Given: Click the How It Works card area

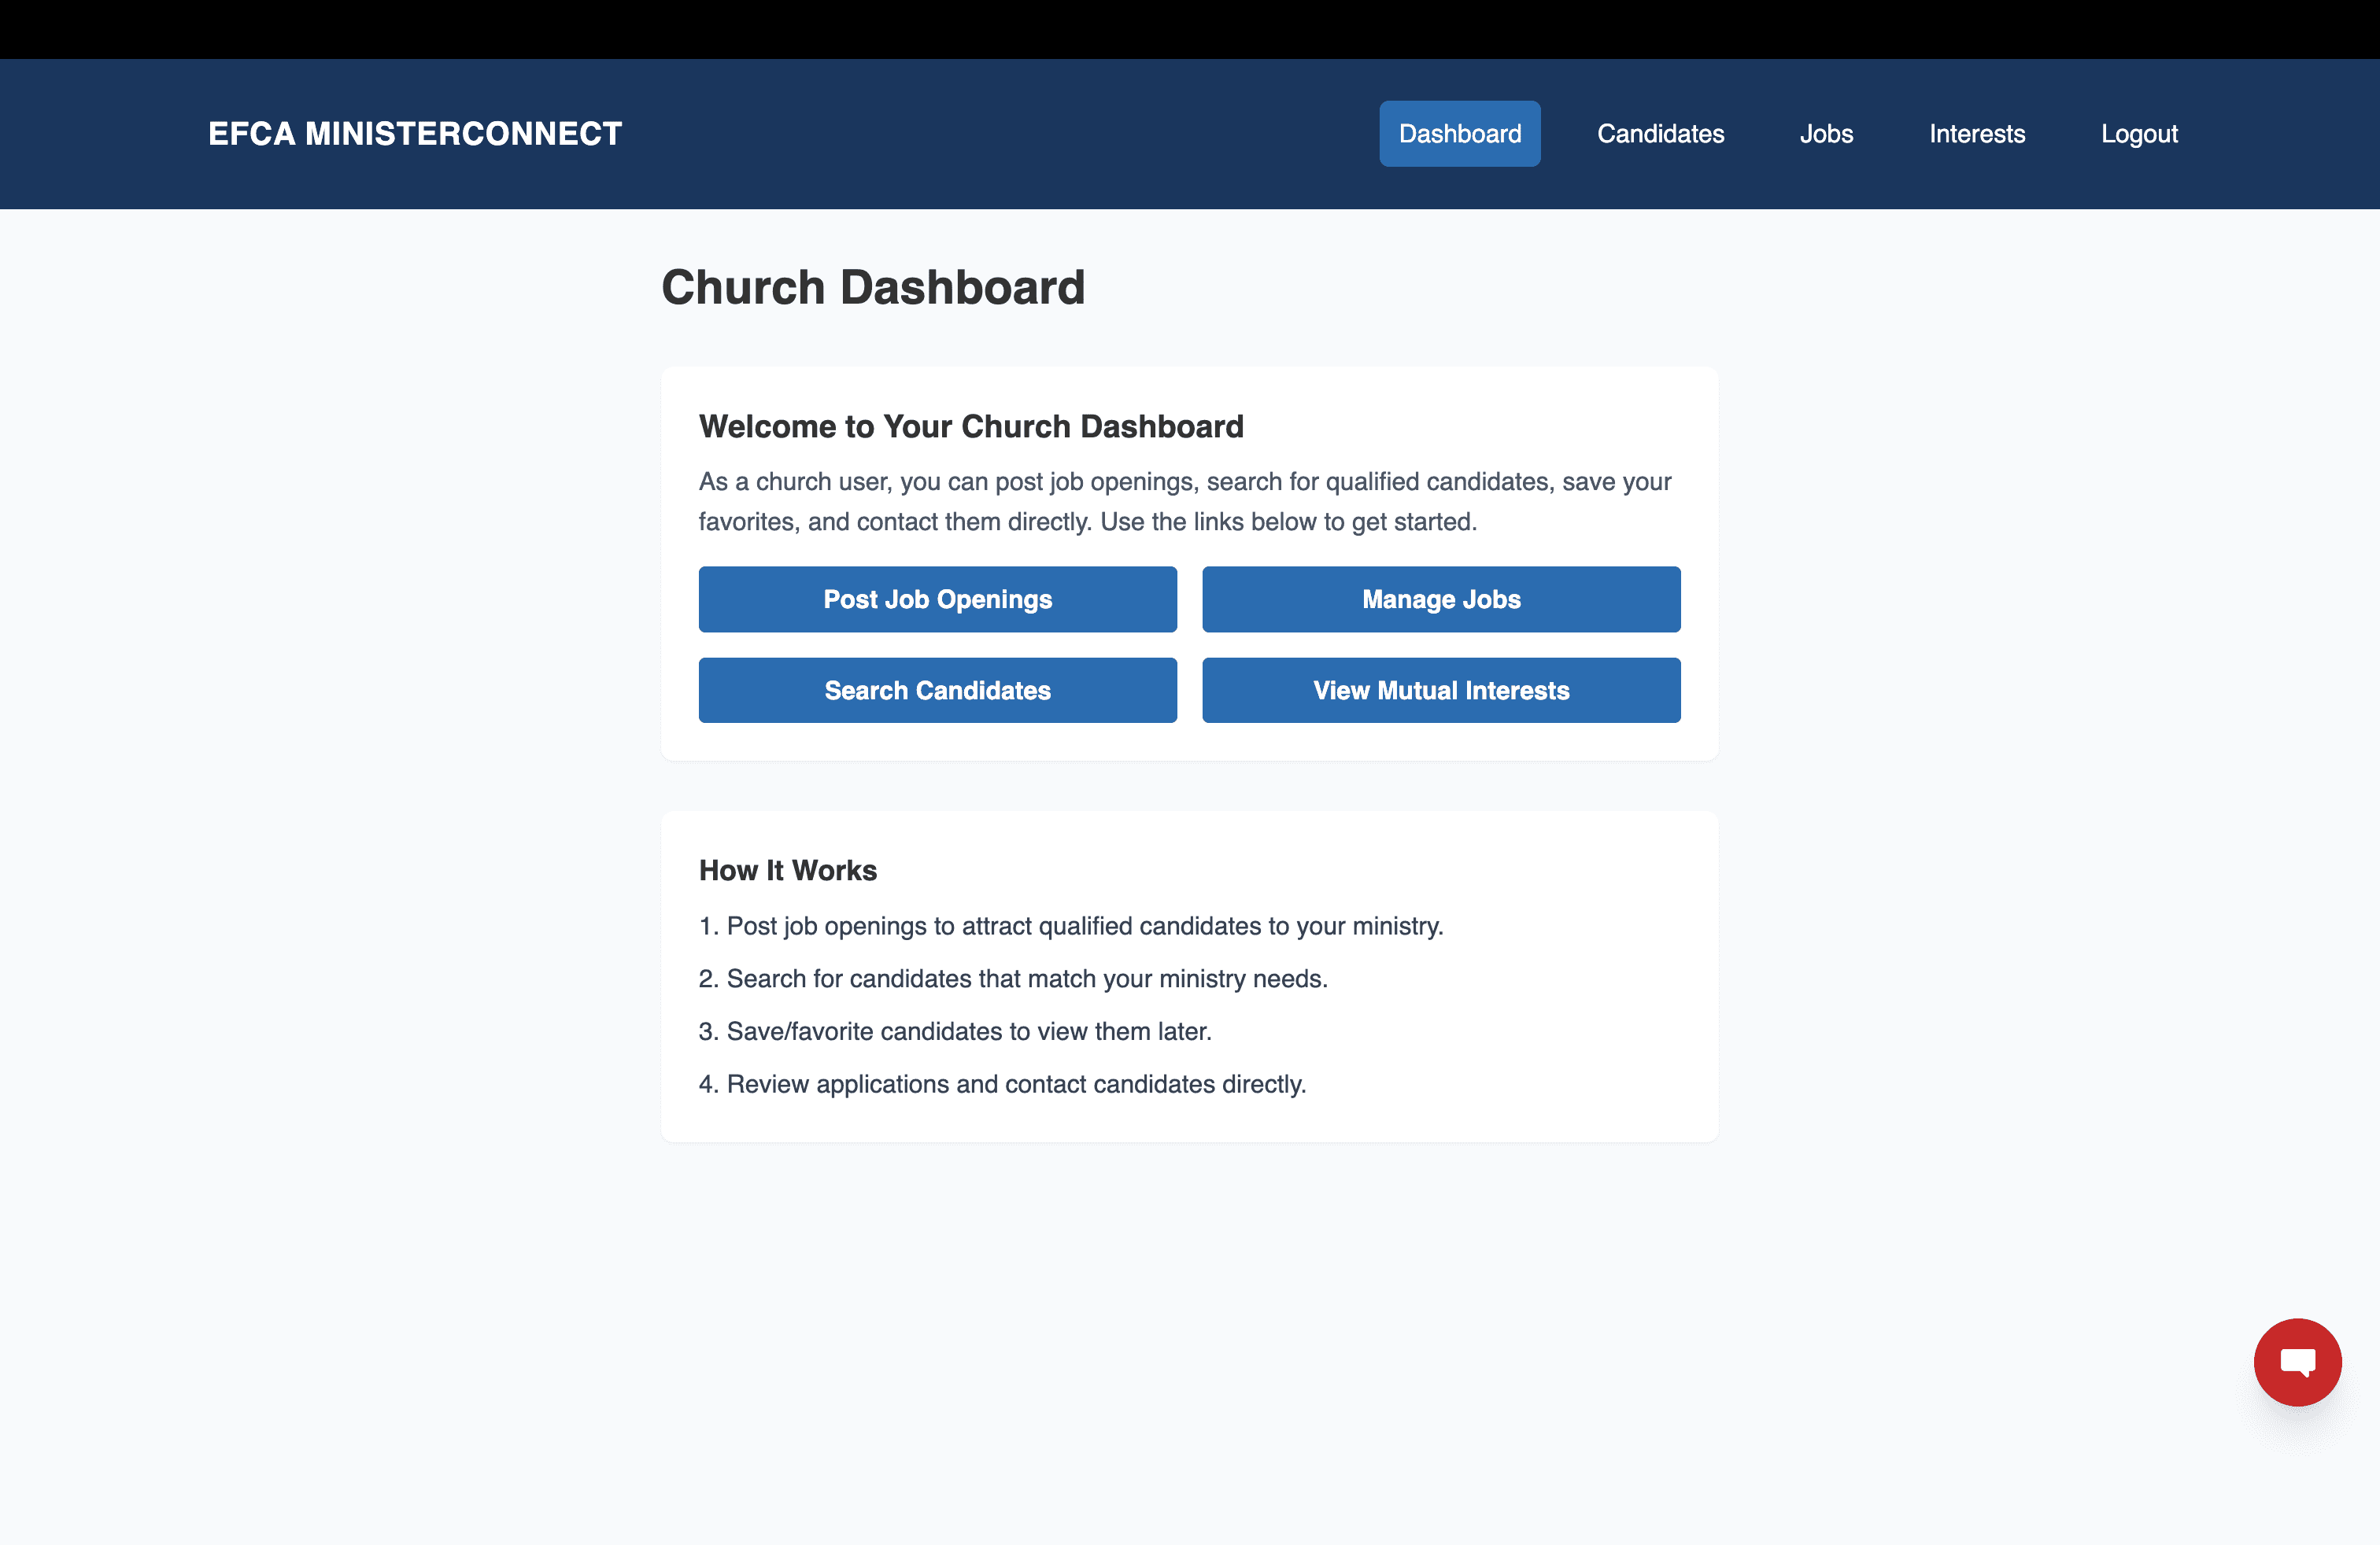Looking at the screenshot, I should pyautogui.click(x=1188, y=977).
